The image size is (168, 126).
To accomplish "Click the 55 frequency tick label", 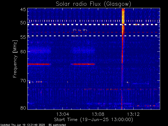I will pos(23,37).
